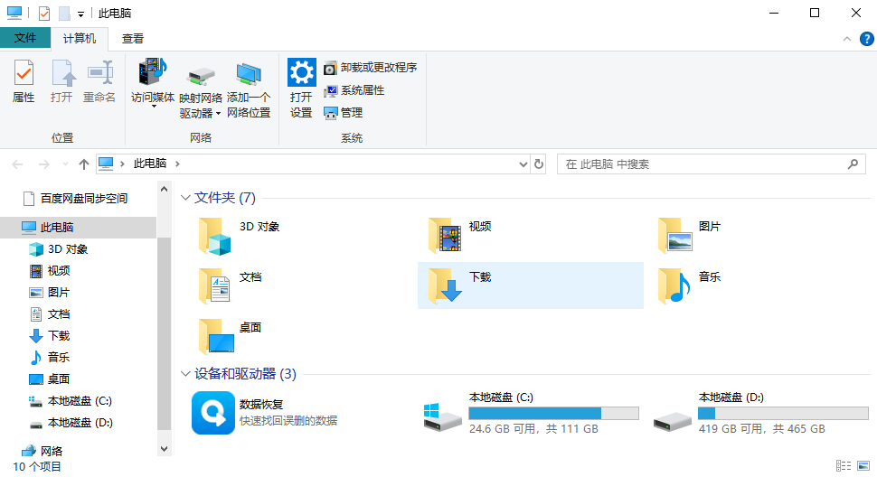Go up one level with the up arrow
877x477 pixels.
click(x=84, y=164)
